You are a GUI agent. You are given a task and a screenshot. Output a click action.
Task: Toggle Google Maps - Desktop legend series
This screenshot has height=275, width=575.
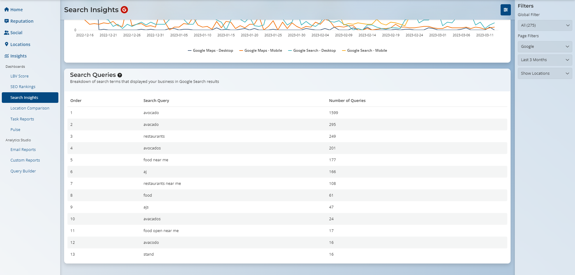click(211, 51)
